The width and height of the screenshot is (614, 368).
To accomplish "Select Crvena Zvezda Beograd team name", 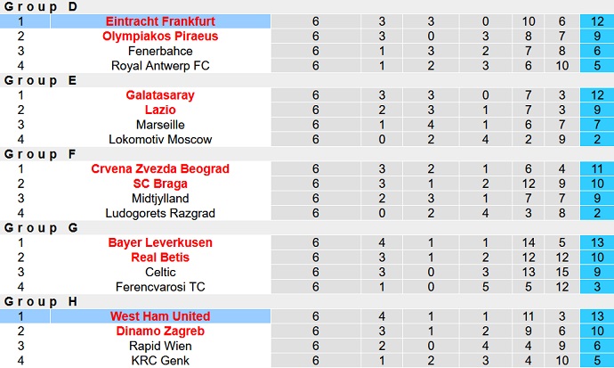I will 160,168.
